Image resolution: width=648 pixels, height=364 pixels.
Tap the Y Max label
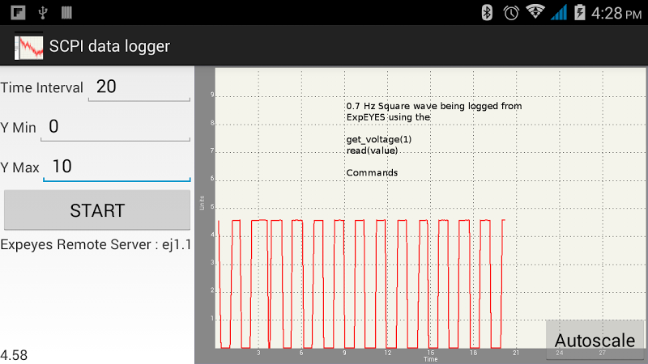[x=19, y=168]
